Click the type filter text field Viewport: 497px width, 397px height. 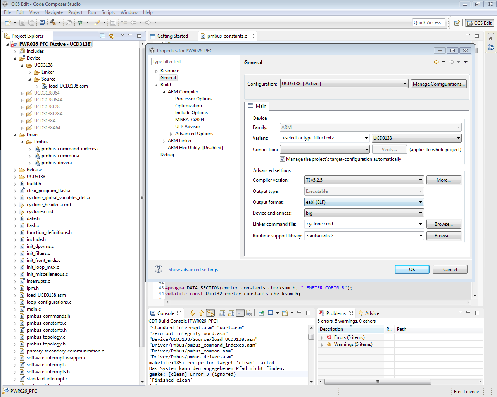pyautogui.click(x=193, y=62)
